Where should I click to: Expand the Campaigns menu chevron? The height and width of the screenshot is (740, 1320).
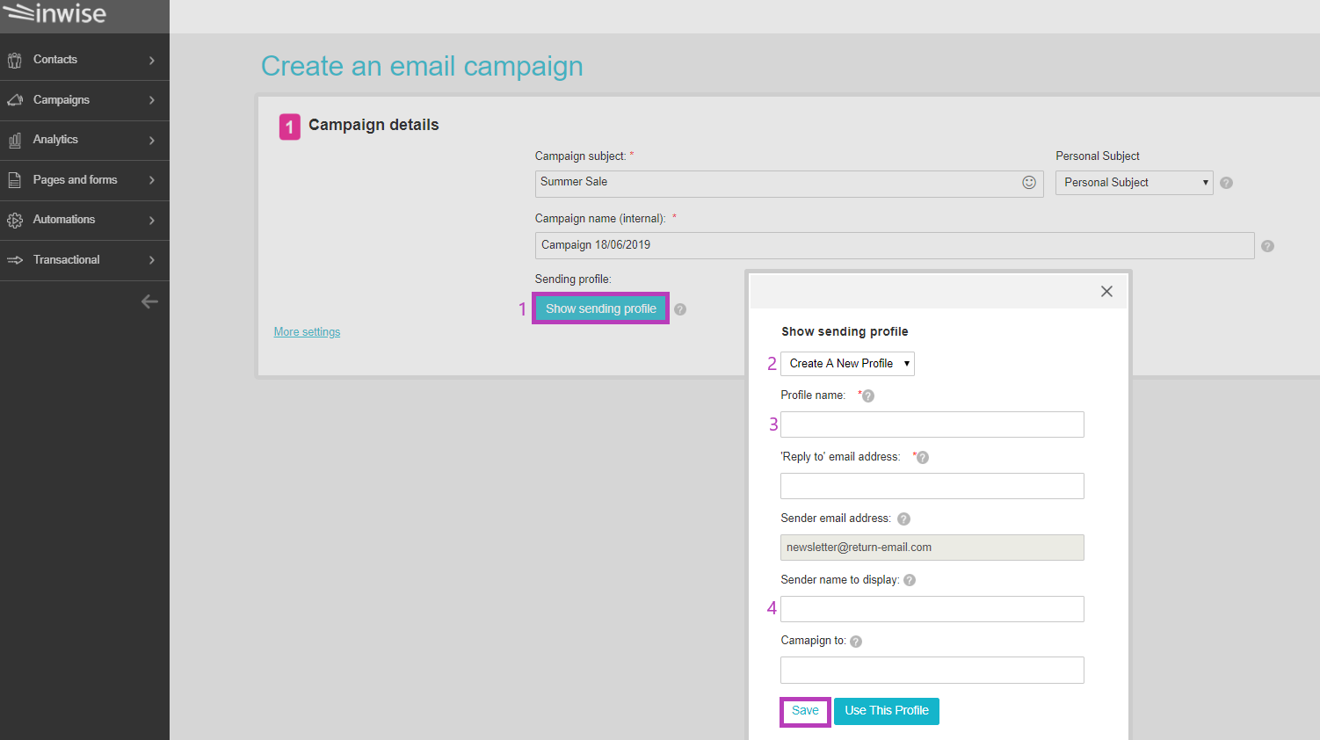(x=149, y=99)
